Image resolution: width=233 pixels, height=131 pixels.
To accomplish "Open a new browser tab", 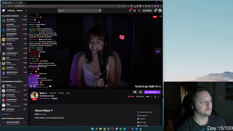I will [25, 3].
